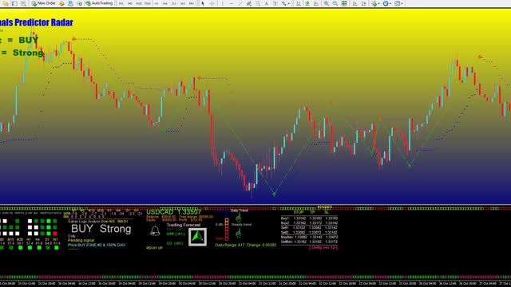Toggle the AutoTrading button
Image resolution: width=511 pixels, height=287 pixels.
99,3
